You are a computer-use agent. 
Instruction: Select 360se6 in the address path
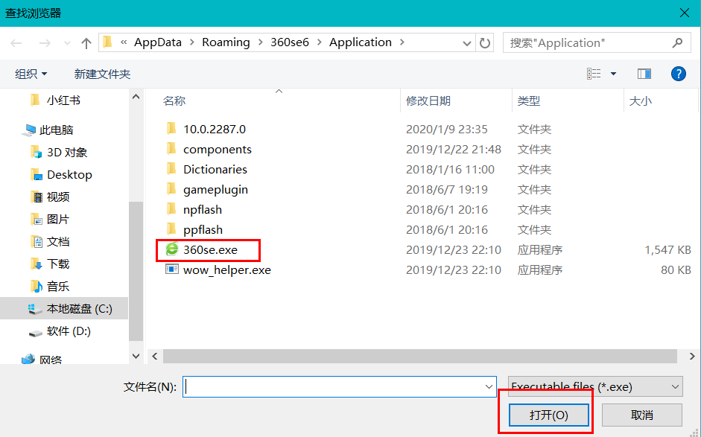coord(290,42)
